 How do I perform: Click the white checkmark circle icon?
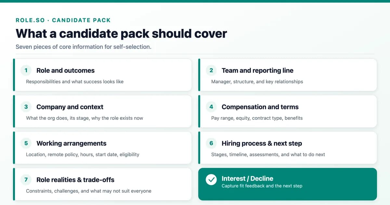coord(211,180)
